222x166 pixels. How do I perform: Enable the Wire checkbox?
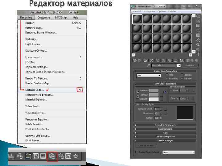[x=167, y=75]
